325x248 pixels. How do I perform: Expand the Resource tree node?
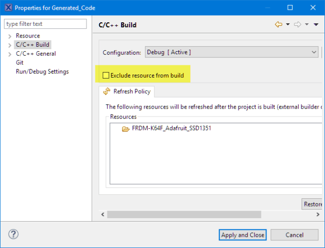(10, 36)
